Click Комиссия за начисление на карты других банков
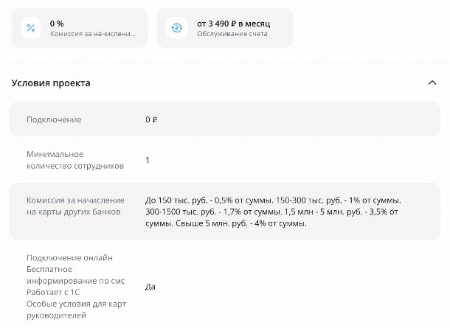450x328 pixels. pyautogui.click(x=75, y=206)
